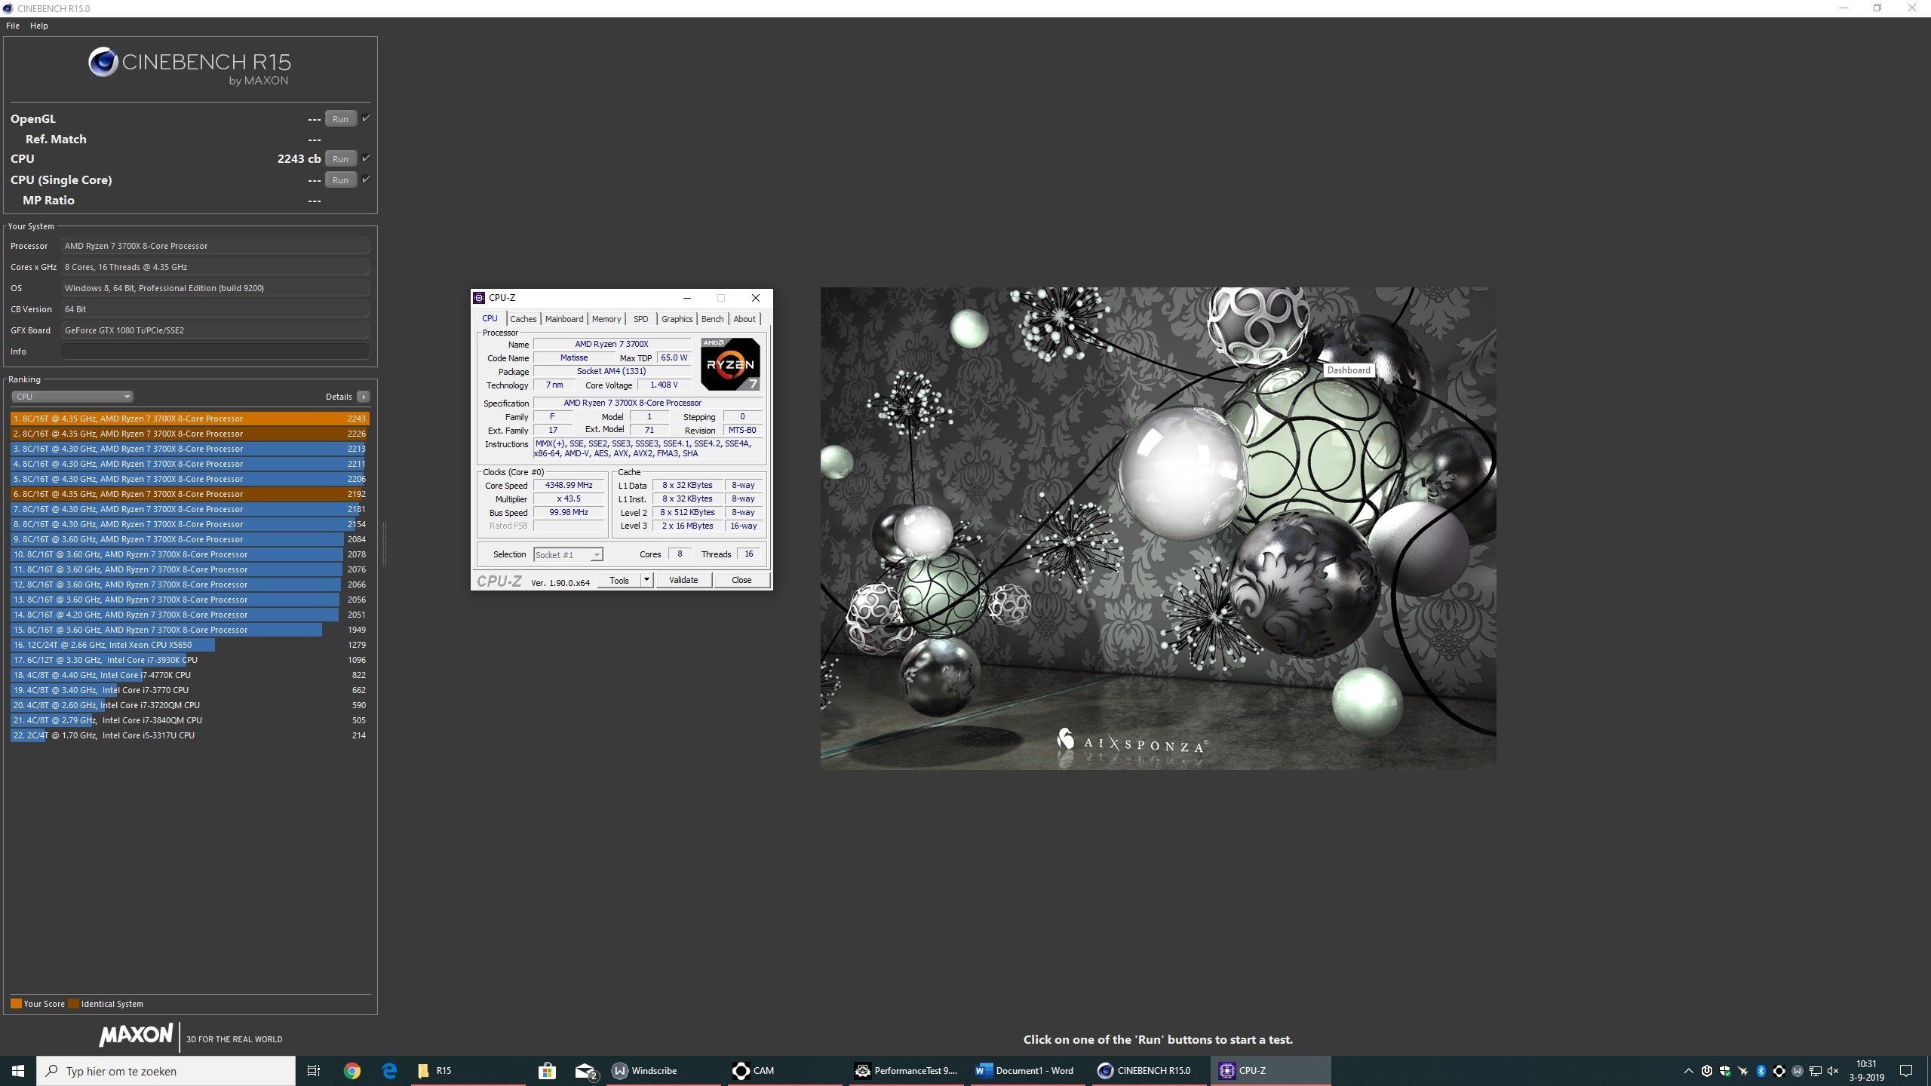Switch to CAM app in taskbar
This screenshot has height=1086, width=1931.
pyautogui.click(x=784, y=1071)
